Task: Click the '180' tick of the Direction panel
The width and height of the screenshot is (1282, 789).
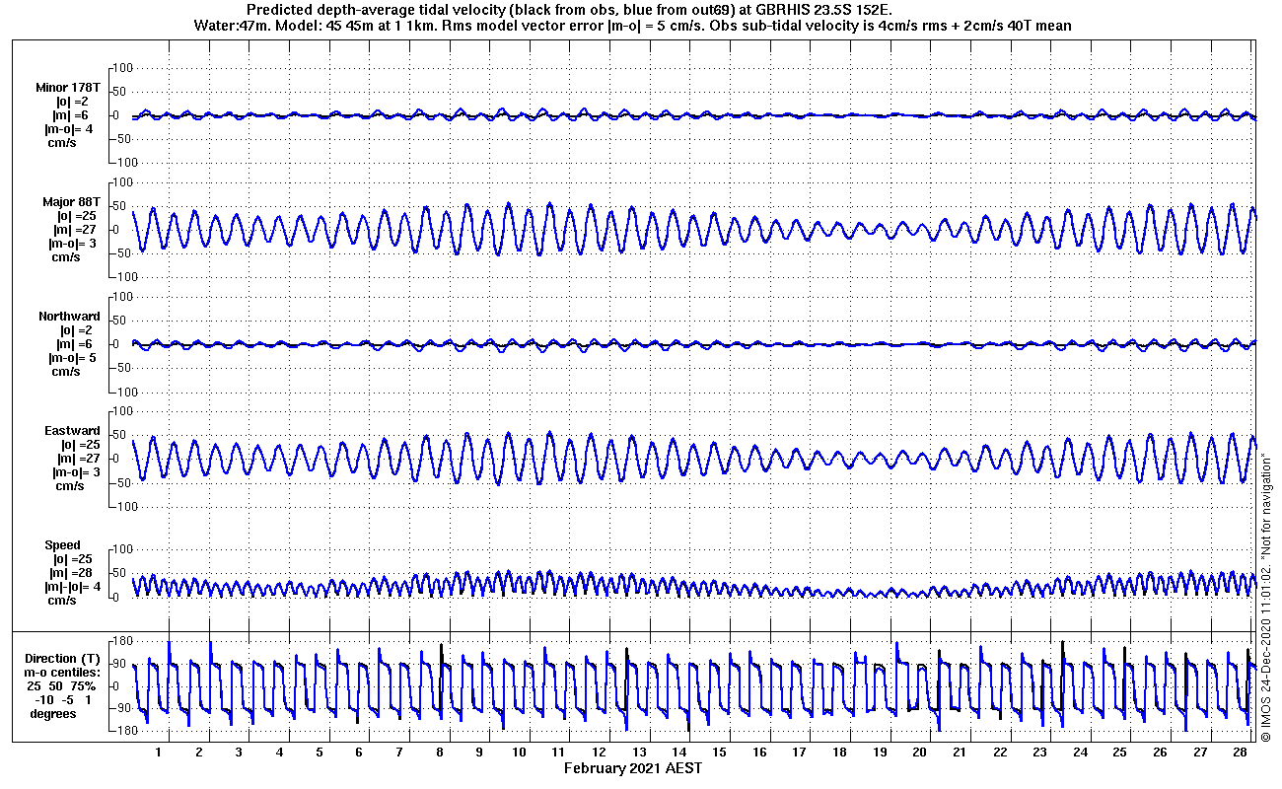Action: tap(123, 641)
